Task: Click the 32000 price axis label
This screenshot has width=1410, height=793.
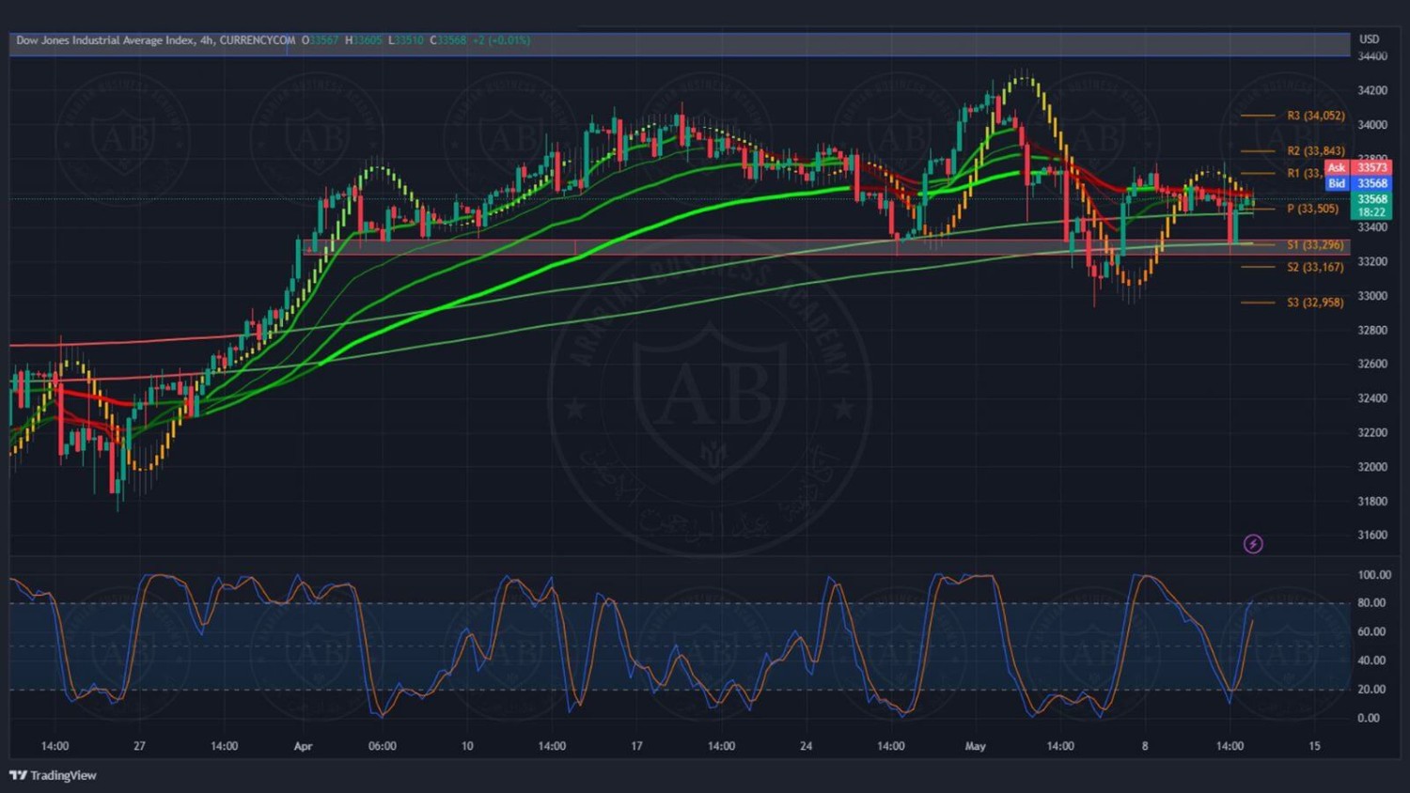Action: (1372, 467)
